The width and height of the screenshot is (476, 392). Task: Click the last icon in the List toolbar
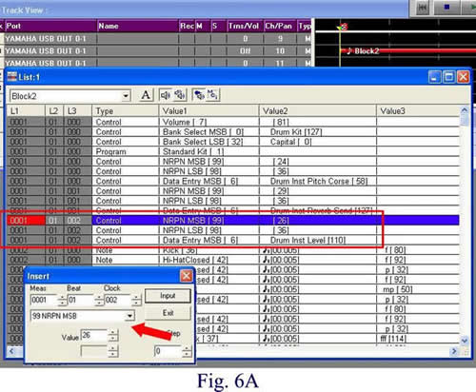212,95
